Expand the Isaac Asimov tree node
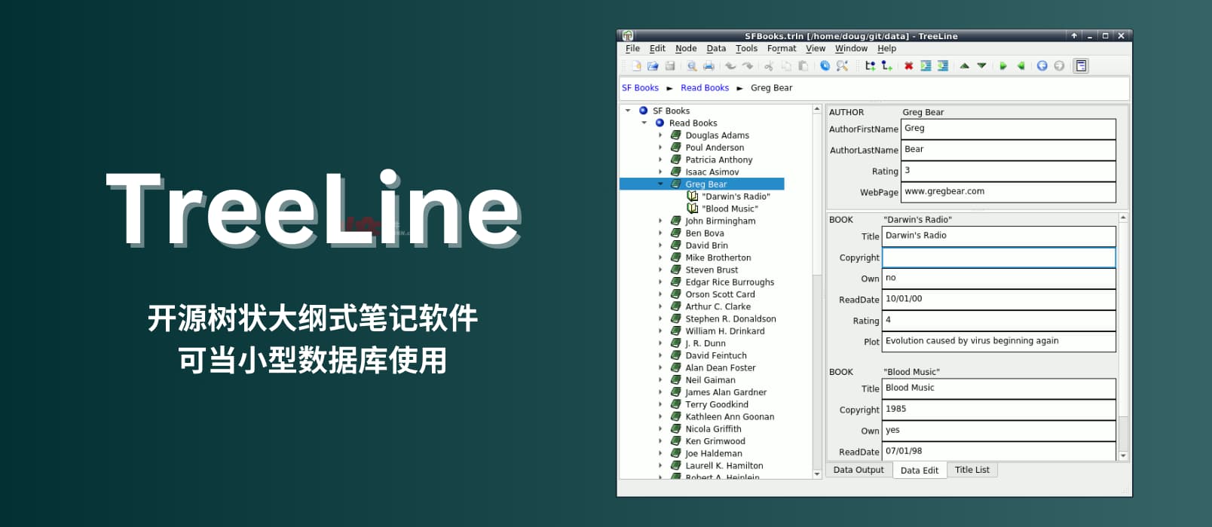 pos(661,172)
